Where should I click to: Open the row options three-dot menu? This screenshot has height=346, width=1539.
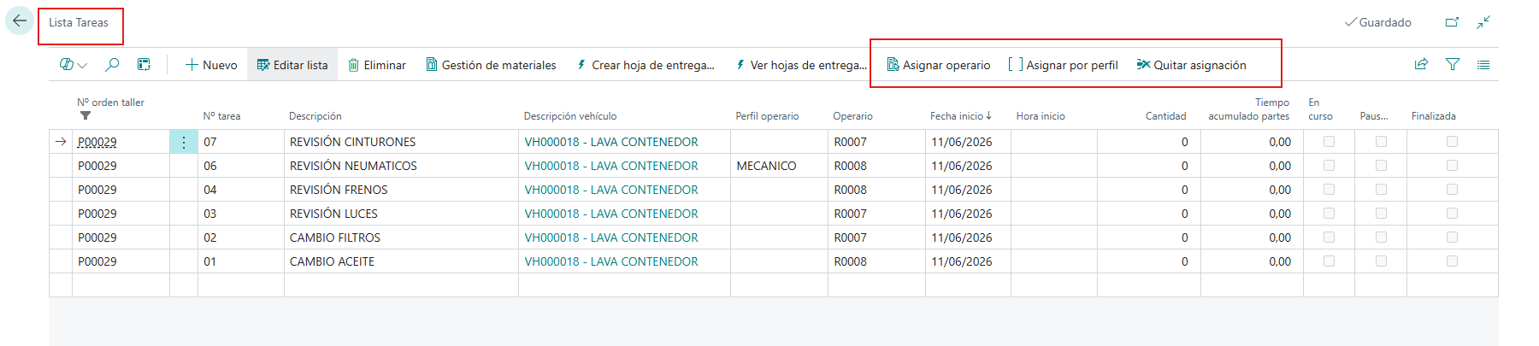coord(184,142)
